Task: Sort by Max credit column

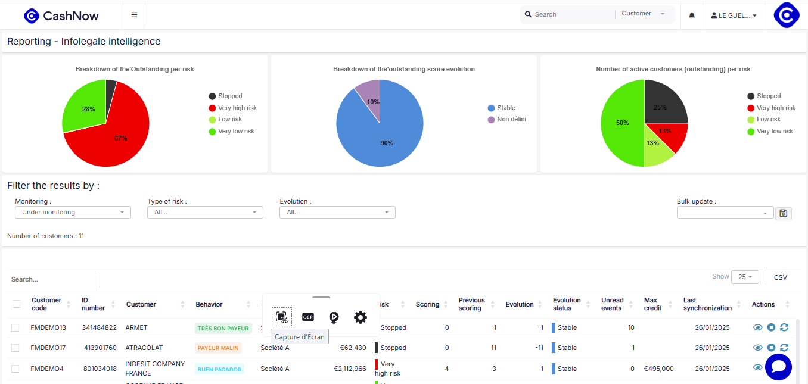Action: click(x=659, y=304)
